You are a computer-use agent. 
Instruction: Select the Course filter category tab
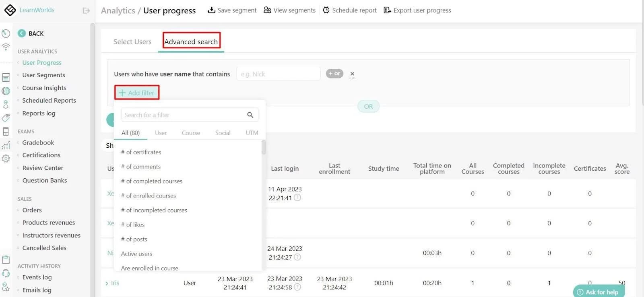point(191,133)
